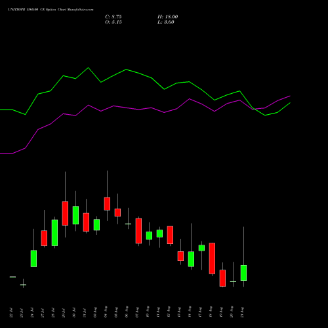Click the red candlestick above 29 Jul
The height and width of the screenshot is (328, 328).
tap(65, 213)
